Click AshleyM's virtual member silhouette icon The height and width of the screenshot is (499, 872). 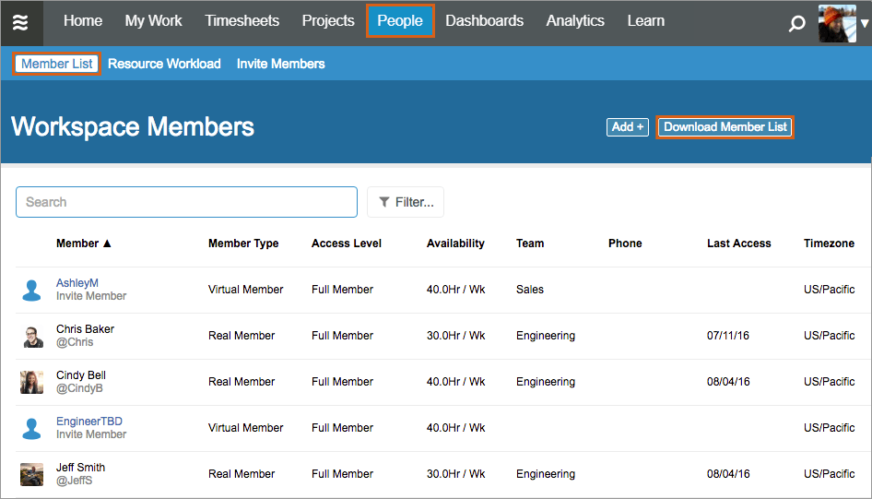coord(32,291)
